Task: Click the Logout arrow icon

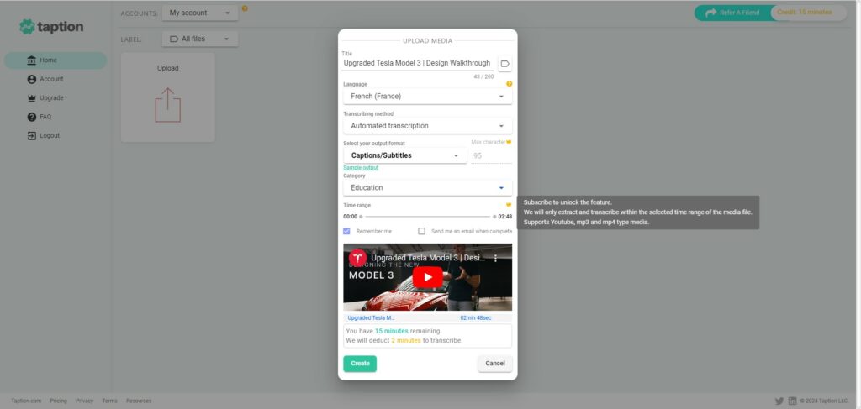Action: 31,135
